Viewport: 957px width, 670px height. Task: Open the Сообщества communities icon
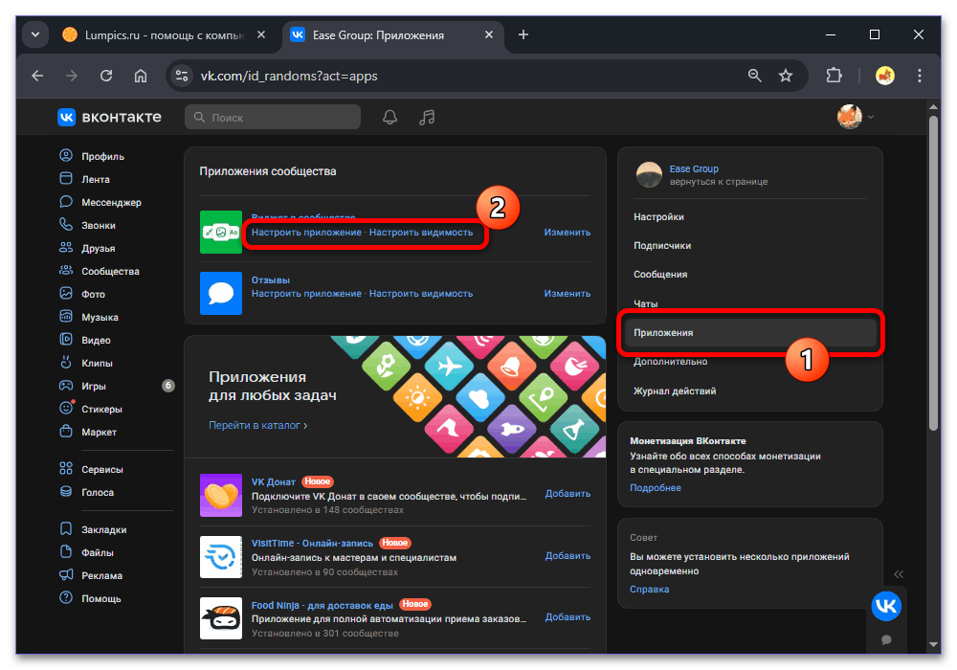click(66, 270)
